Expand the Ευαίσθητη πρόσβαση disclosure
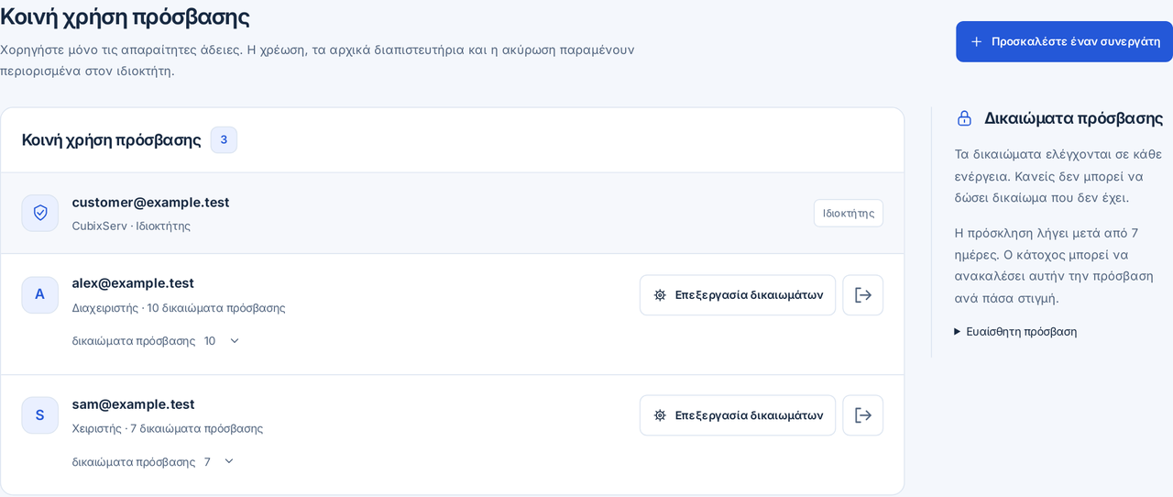 (1015, 331)
